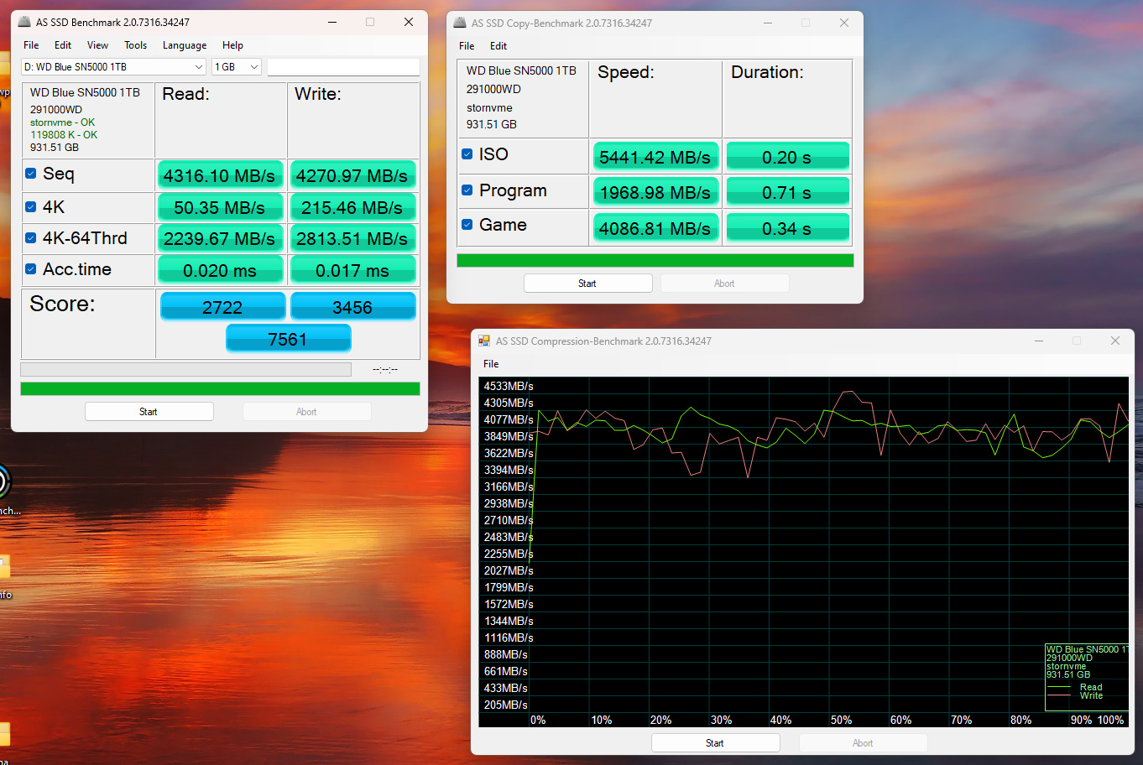Uncheck the ISO copy test checkbox
Image resolution: width=1143 pixels, height=765 pixels.
[x=467, y=154]
